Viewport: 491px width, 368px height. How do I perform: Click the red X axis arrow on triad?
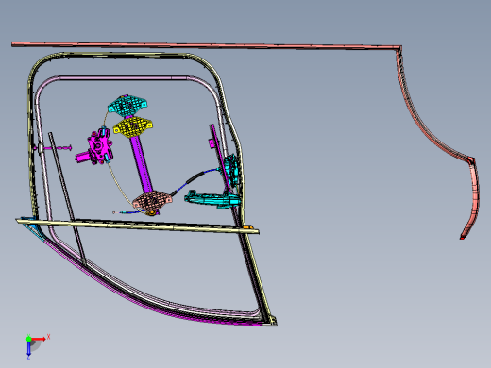(x=39, y=339)
